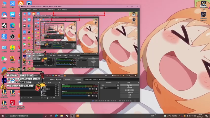Open NetEase Cloud Music desktop icon
This screenshot has height=118, width=210.
(12, 104)
